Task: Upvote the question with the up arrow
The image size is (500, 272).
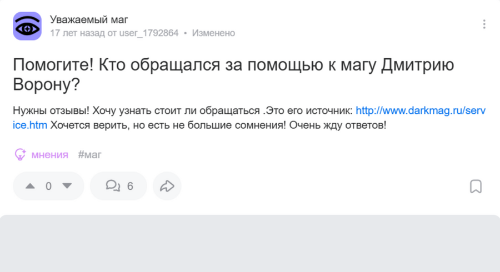Action: pyautogui.click(x=30, y=186)
